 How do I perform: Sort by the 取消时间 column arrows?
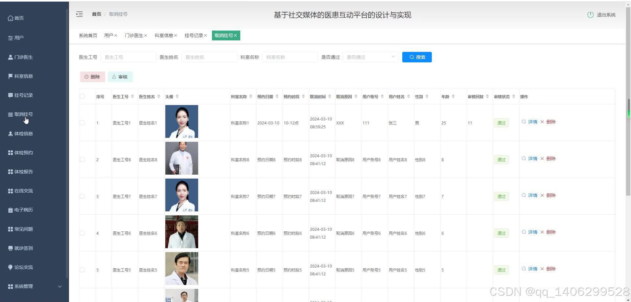[x=330, y=97]
